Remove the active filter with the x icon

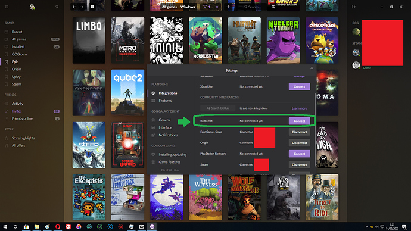(217, 7)
